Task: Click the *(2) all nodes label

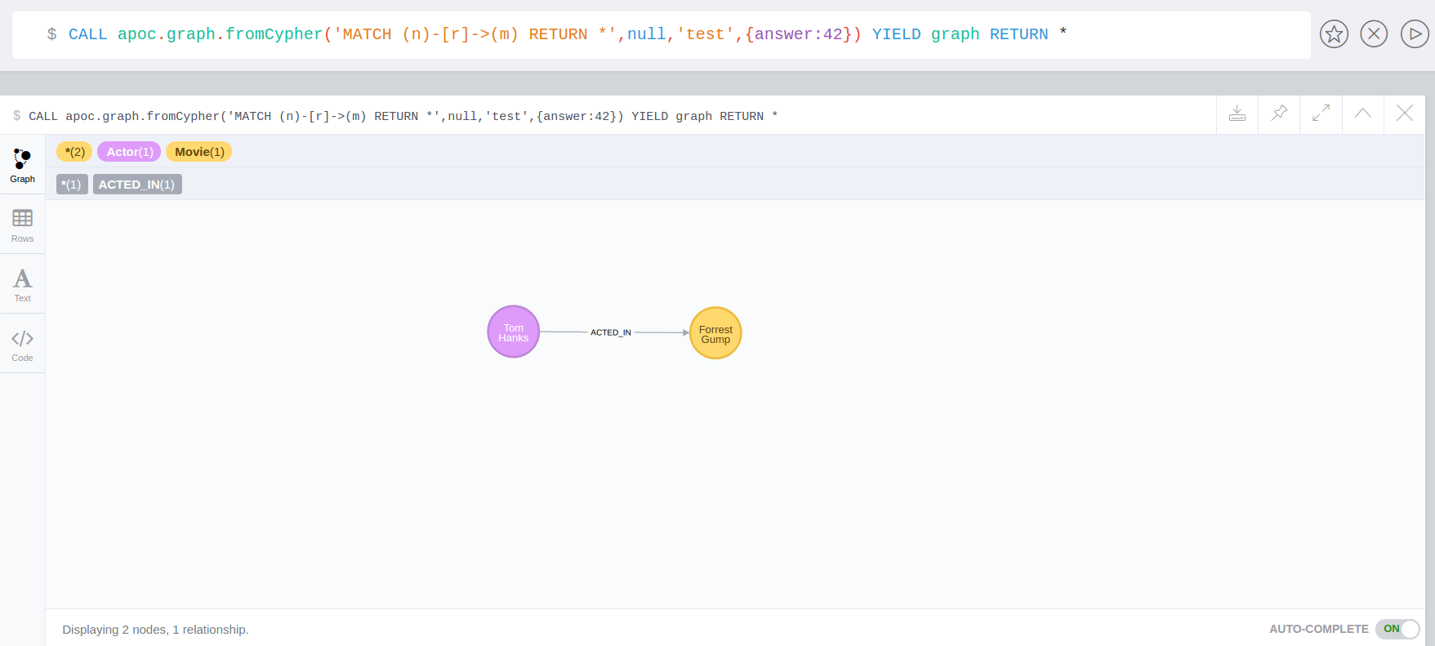Action: pyautogui.click(x=74, y=152)
